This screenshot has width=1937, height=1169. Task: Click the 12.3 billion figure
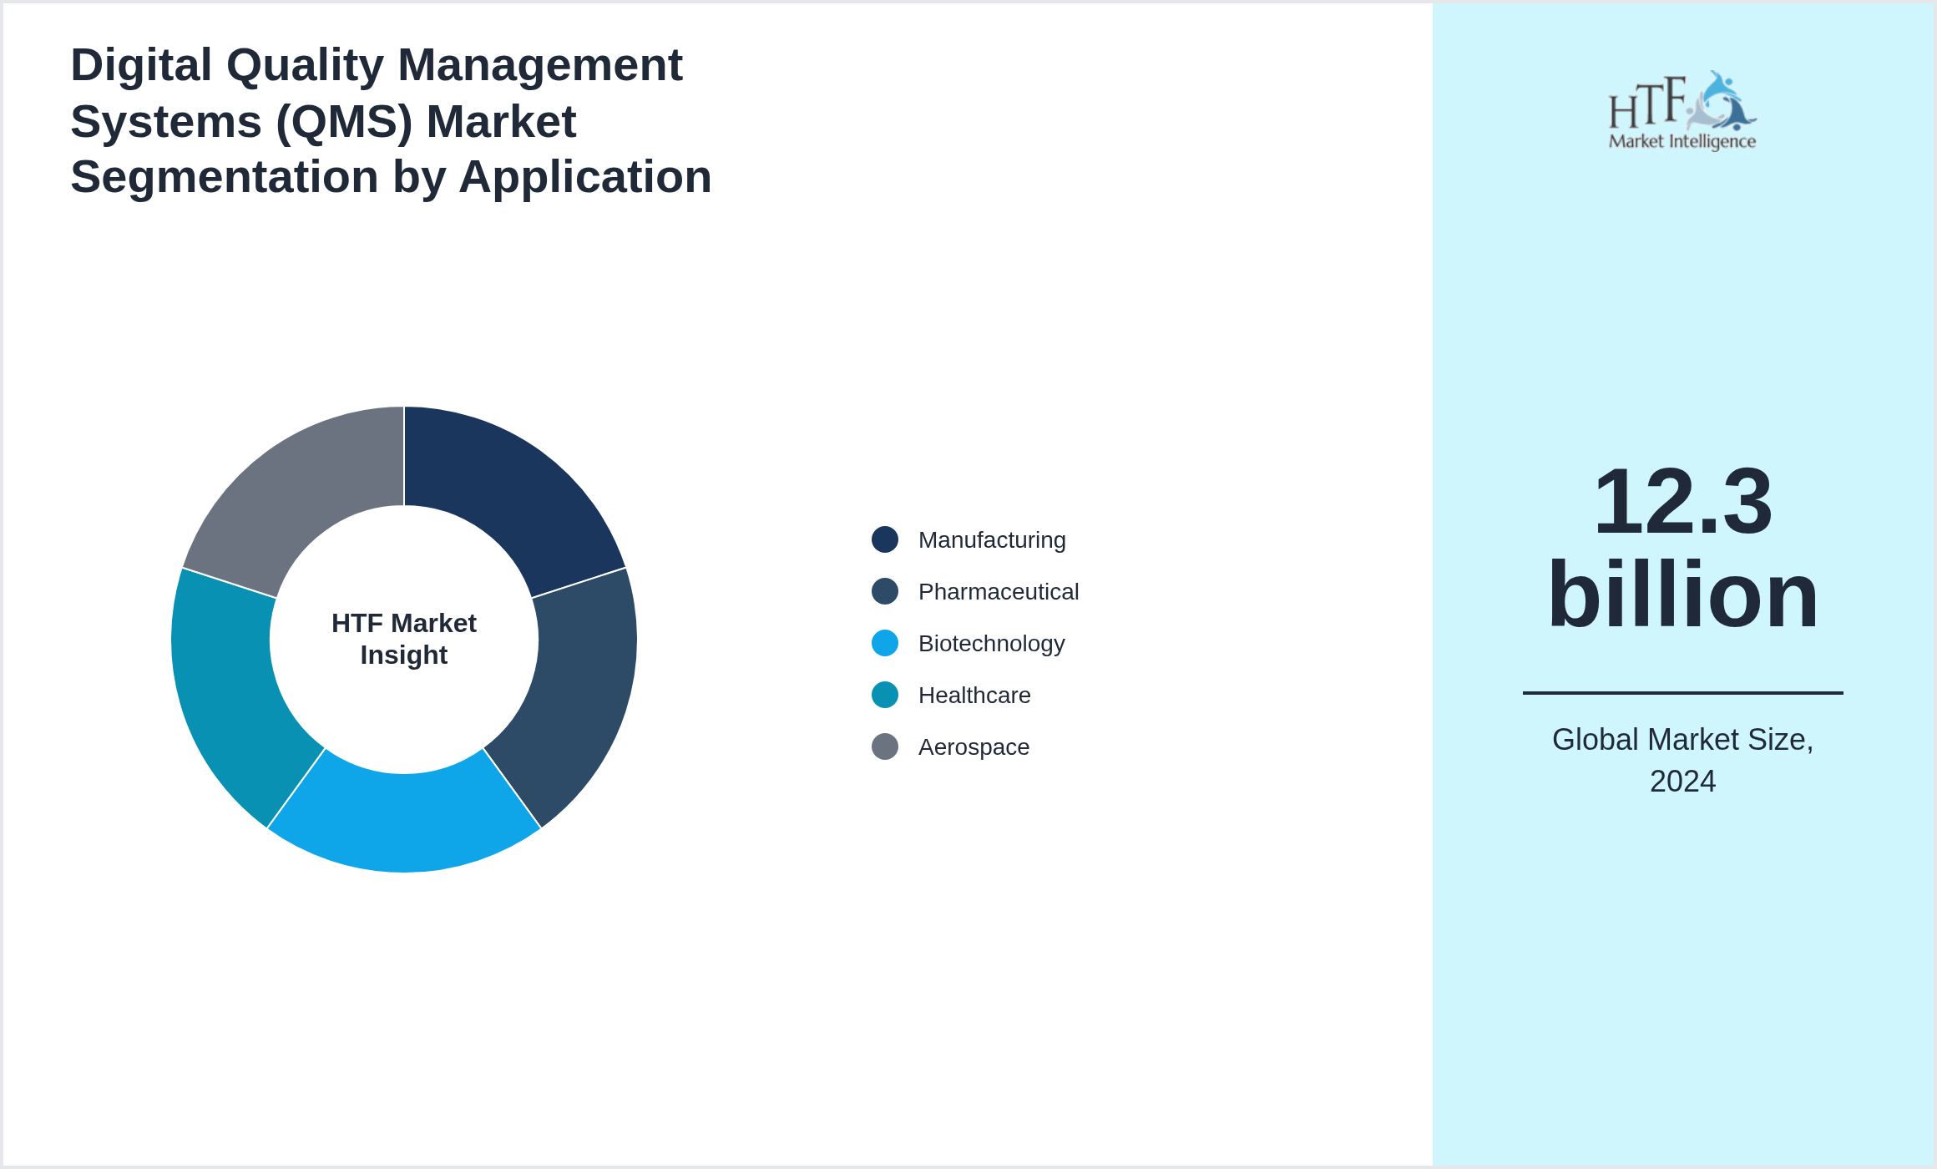coord(1683,551)
